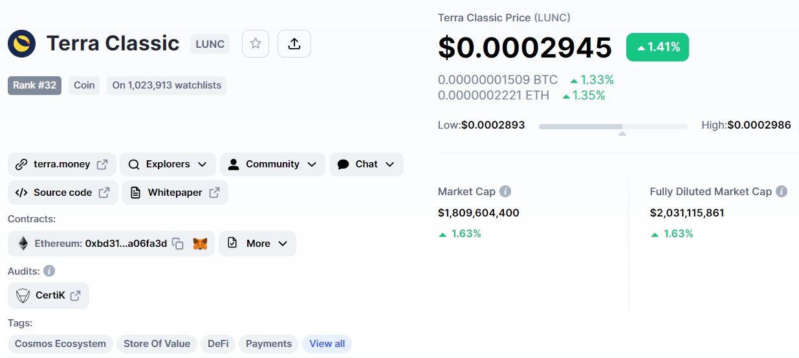Screen dimensions: 799x358
Task: Click the More contracts document icon
Action: point(232,244)
